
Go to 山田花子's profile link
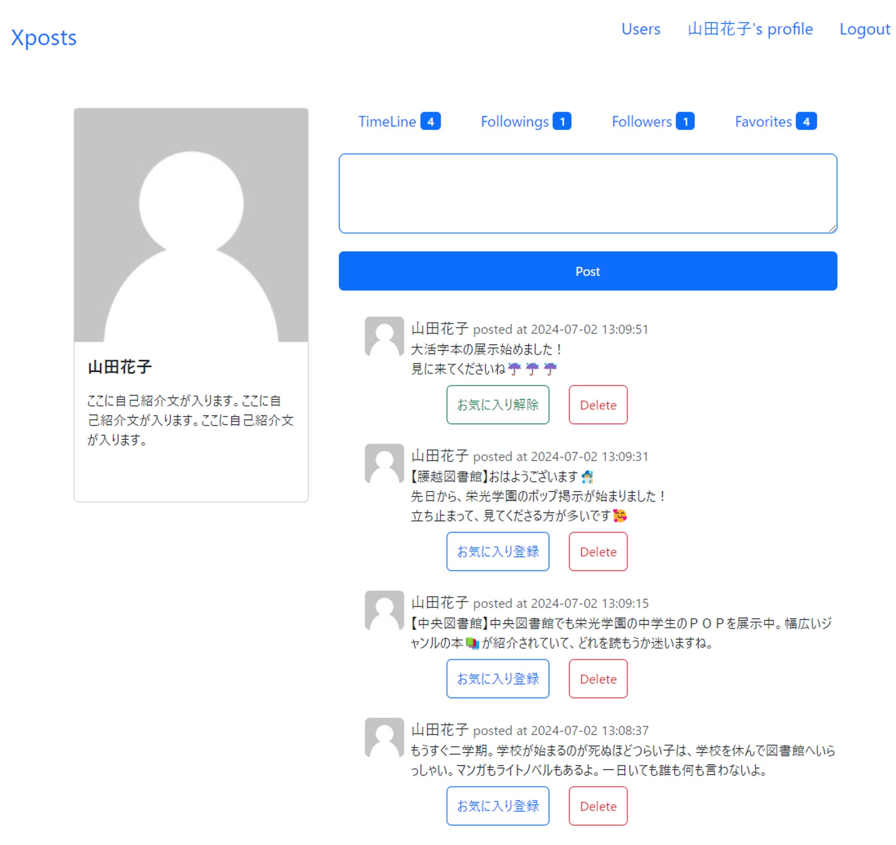click(750, 29)
